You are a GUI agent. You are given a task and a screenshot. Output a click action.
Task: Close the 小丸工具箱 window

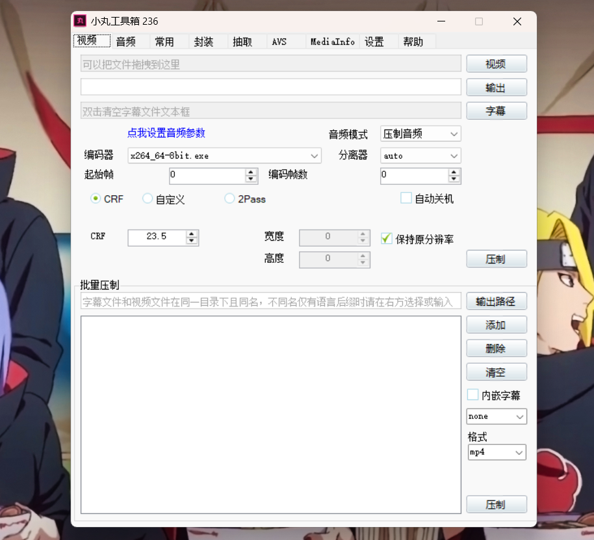517,21
